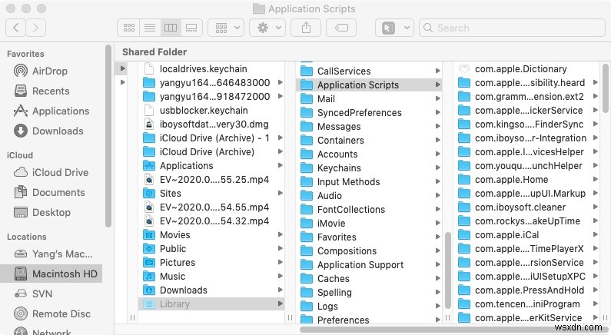Click the third column's vertical scrollbar

click(605, 88)
